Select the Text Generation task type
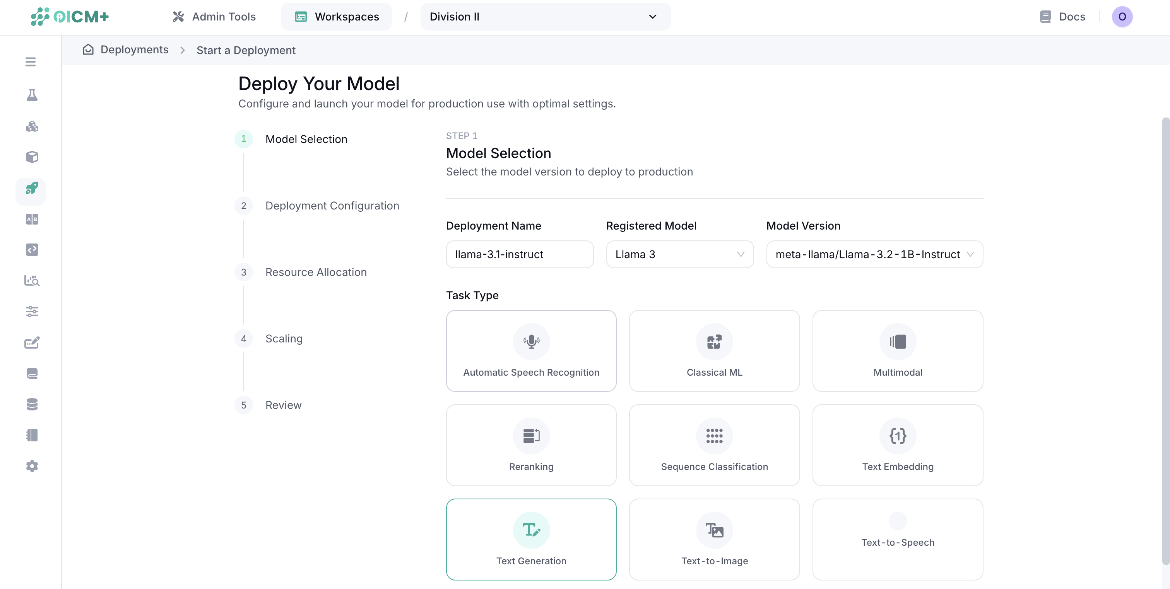The height and width of the screenshot is (589, 1170). [531, 539]
